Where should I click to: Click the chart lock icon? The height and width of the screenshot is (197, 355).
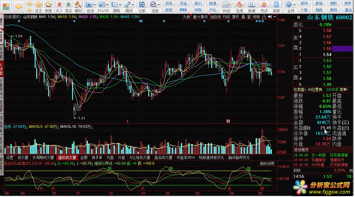tap(264, 17)
